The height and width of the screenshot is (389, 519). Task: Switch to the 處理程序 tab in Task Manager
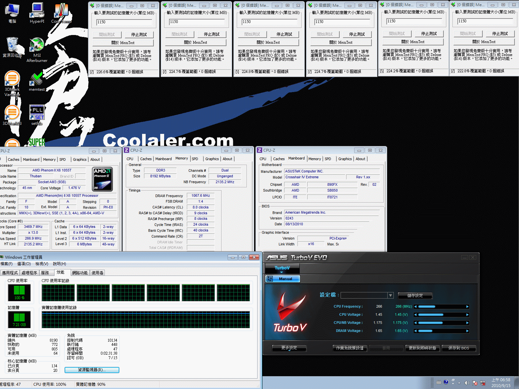29,273
